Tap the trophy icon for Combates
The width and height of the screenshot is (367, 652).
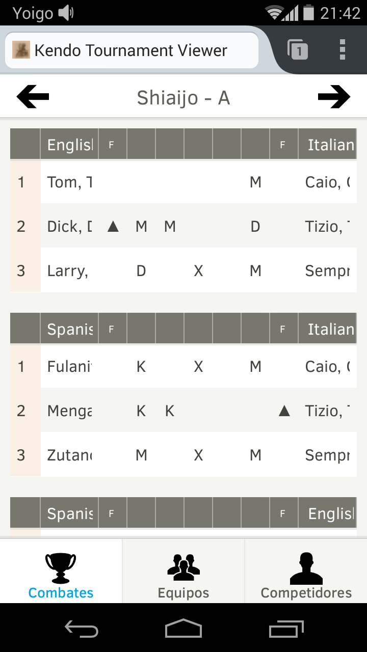point(61,567)
